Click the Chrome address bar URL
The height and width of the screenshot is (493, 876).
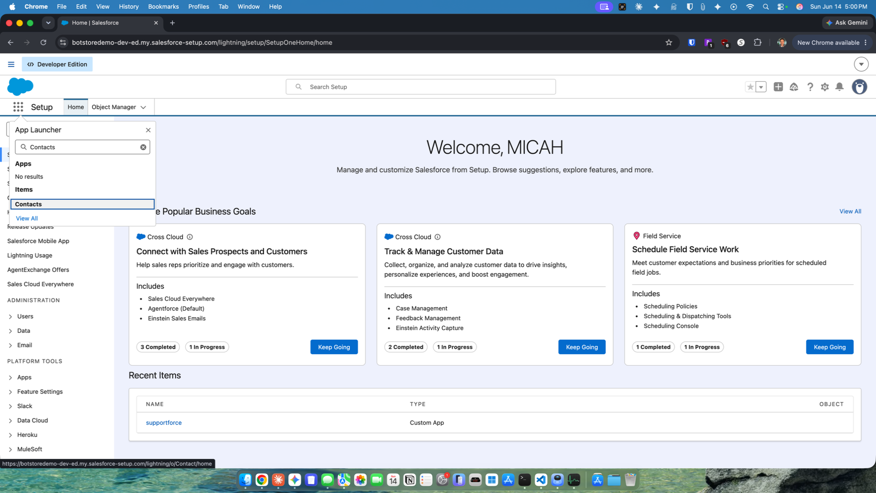click(x=202, y=42)
